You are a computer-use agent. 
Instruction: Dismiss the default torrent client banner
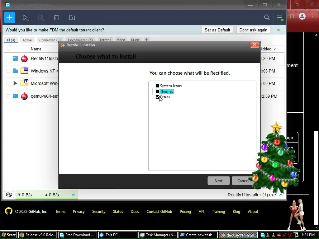pos(278,30)
